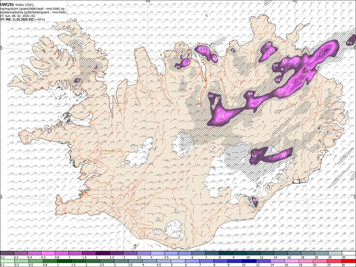Click the light green rain-scale swatch labeled 0.1
356x267 pixels.
pyautogui.click(x=7, y=261)
